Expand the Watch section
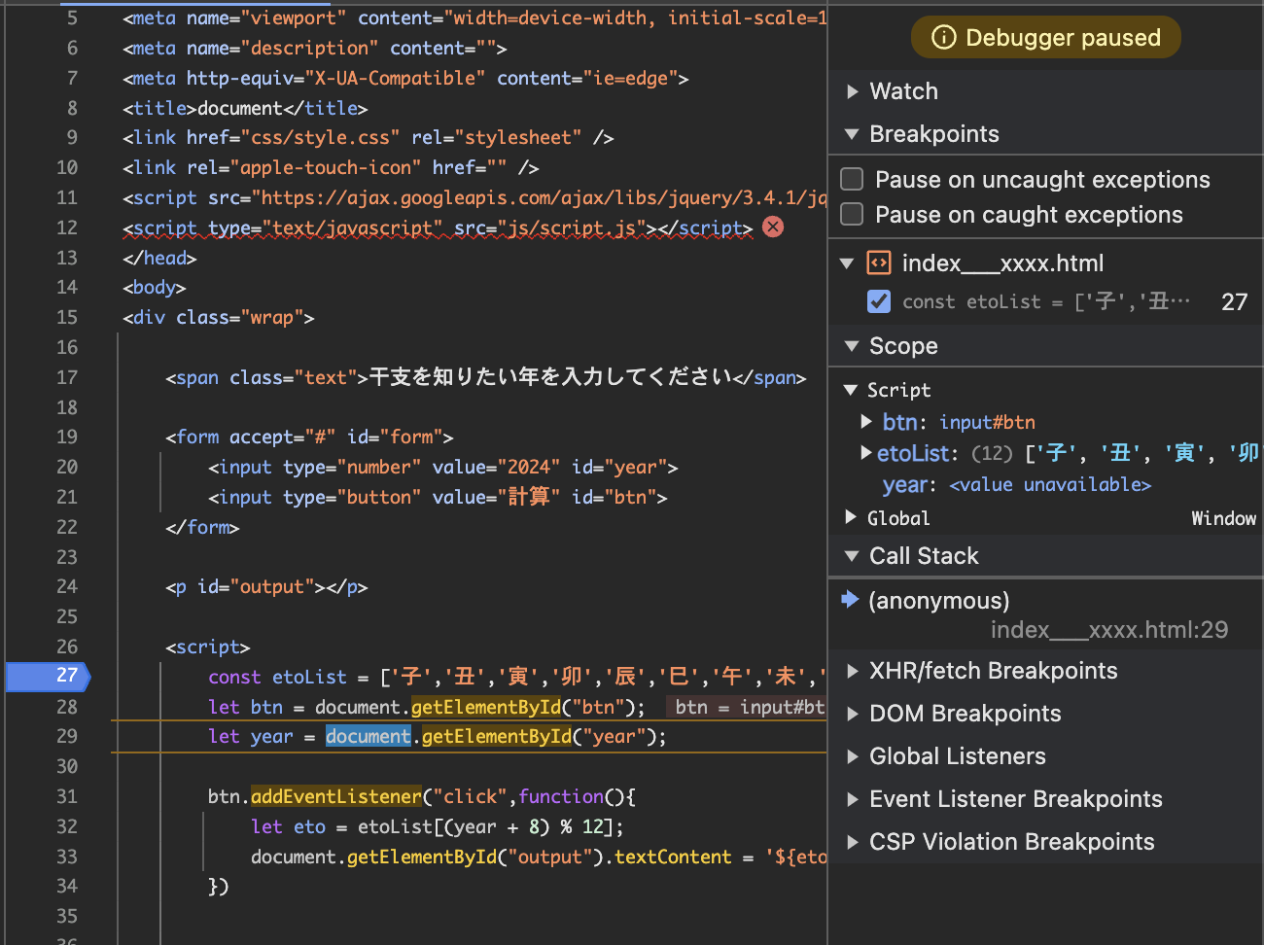The height and width of the screenshot is (945, 1264). 853,91
